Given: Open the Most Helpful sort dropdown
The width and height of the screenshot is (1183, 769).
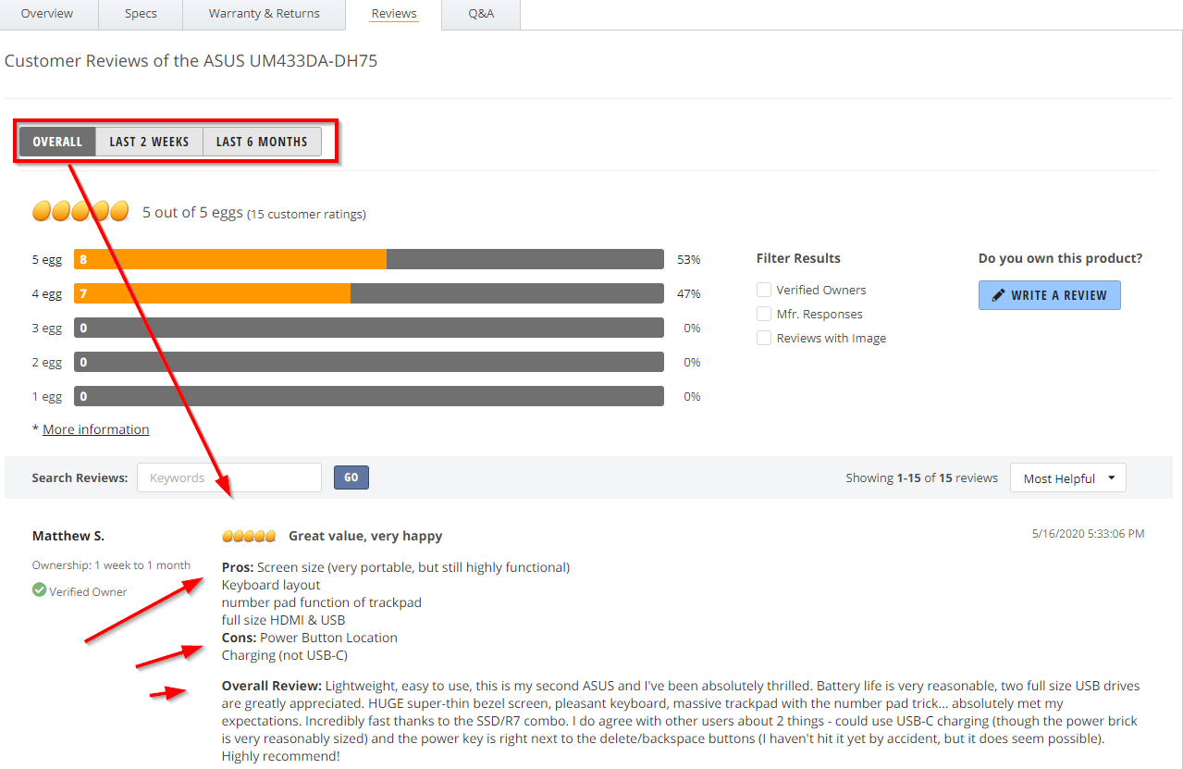Looking at the screenshot, I should tap(1068, 478).
